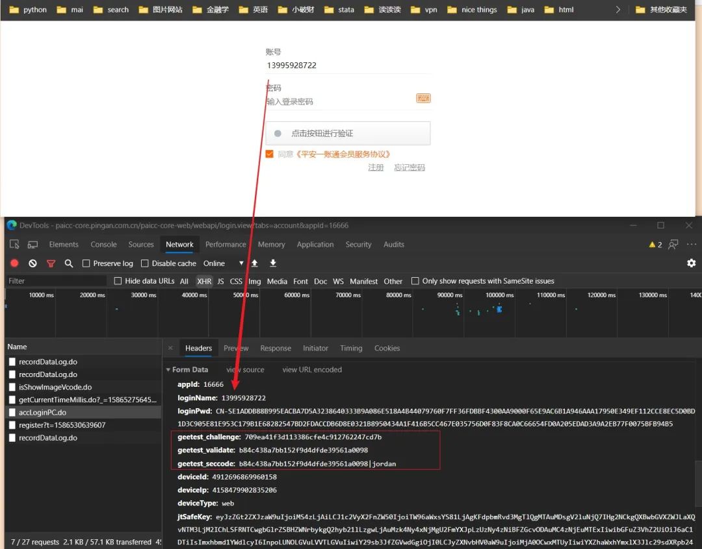Switch to the Elements panel
This screenshot has width=702, height=549.
coord(64,244)
